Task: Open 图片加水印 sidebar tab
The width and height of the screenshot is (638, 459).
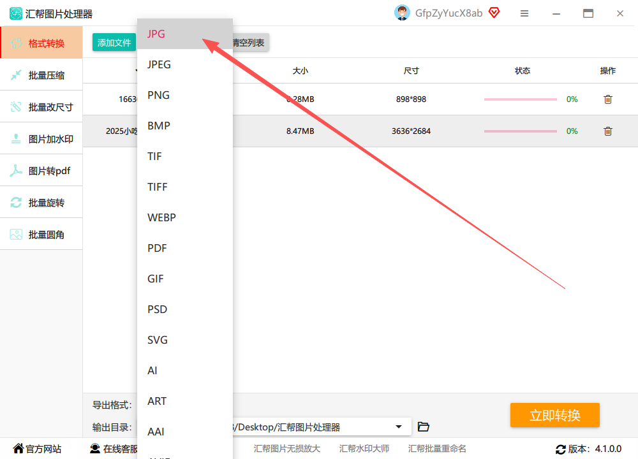Action: (x=41, y=138)
